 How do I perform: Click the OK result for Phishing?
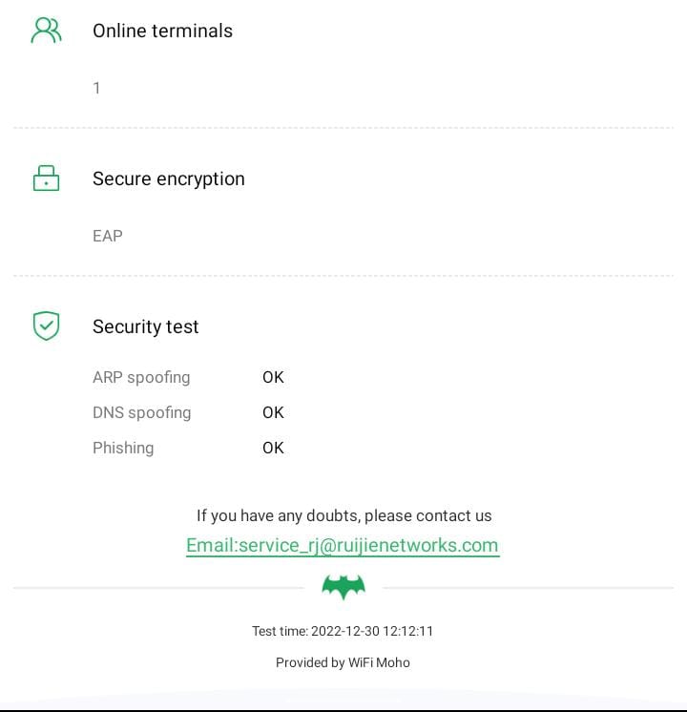click(x=273, y=448)
